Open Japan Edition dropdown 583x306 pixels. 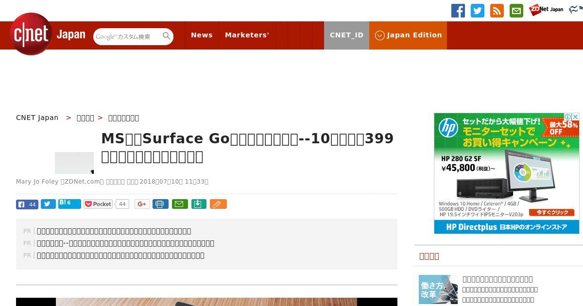point(408,35)
